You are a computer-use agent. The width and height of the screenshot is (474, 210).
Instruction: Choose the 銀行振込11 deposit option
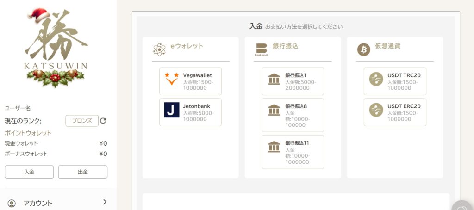coord(293,152)
